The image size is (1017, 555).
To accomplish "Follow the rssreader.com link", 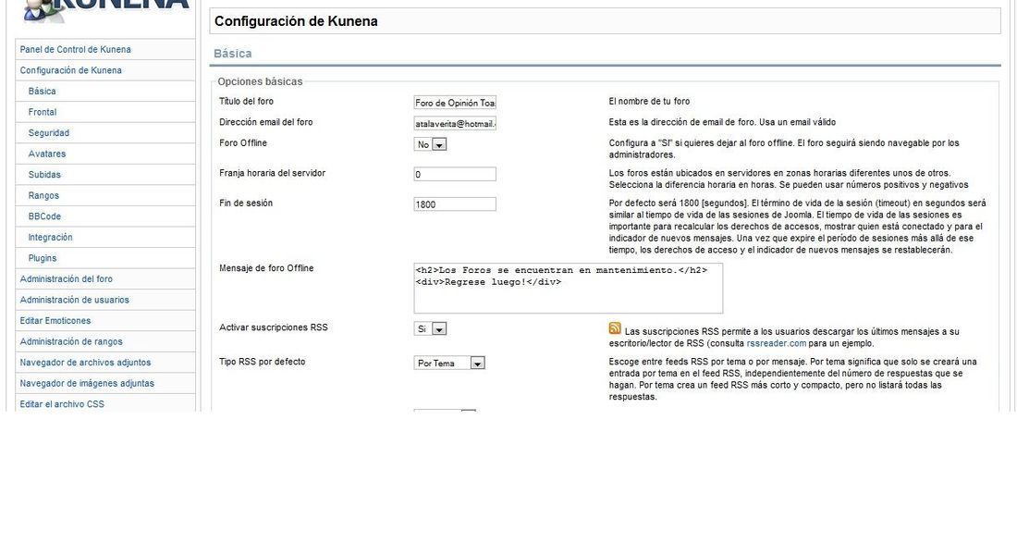I will pyautogui.click(x=776, y=343).
